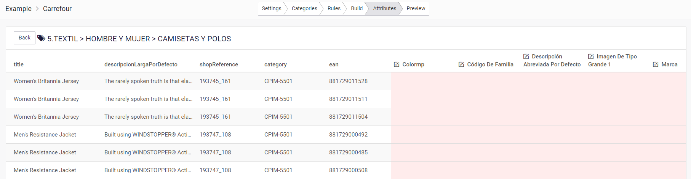Click the Descripción Abreviada Por Defecto label
Image resolution: width=691 pixels, height=179 pixels.
click(x=552, y=60)
